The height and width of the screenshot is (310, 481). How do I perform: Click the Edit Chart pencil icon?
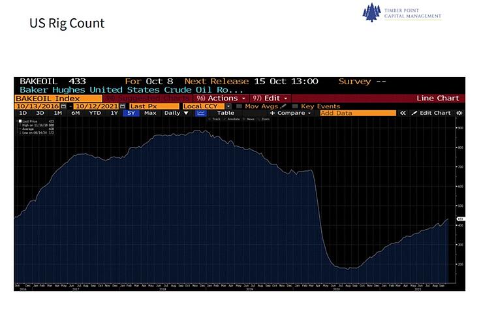[x=414, y=113]
